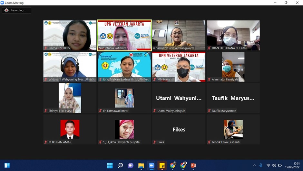Open Wi-Fi network settings in tray
Image resolution: width=303 pixels, height=171 pixels.
[x=268, y=166]
